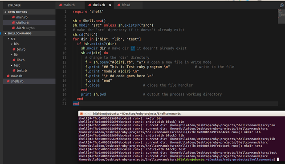This screenshot has height=164, width=285.
Task: Click Ruby icon beside root shells.rb
Action: click(x=8, y=81)
